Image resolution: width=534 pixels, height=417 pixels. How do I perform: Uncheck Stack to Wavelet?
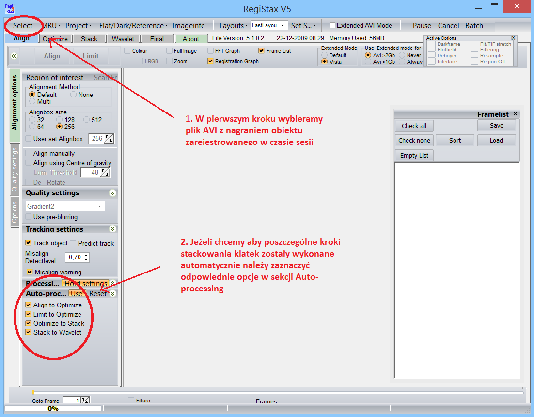tap(29, 332)
